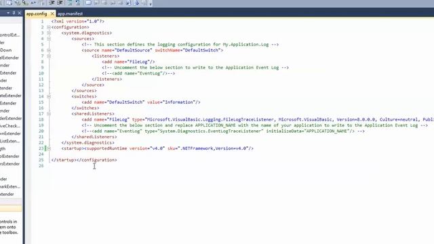Click line number 24 in the gutter
Screen dimensions: 434x244
41,155
